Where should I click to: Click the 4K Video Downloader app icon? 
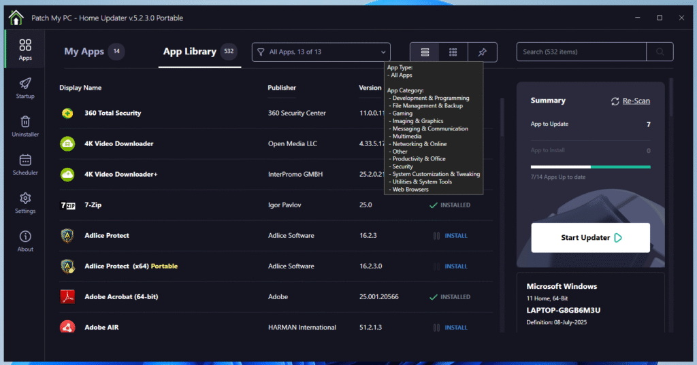67,143
